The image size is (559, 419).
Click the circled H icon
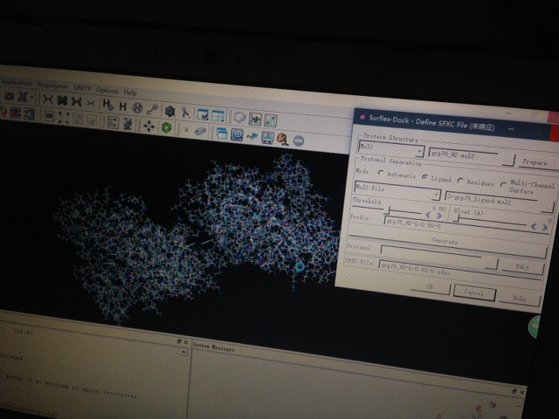pyautogui.click(x=137, y=107)
